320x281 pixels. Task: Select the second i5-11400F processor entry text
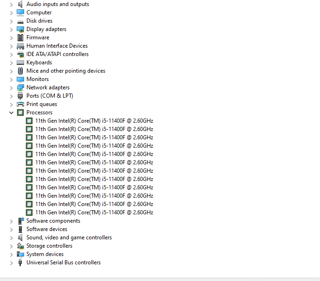[94, 129]
